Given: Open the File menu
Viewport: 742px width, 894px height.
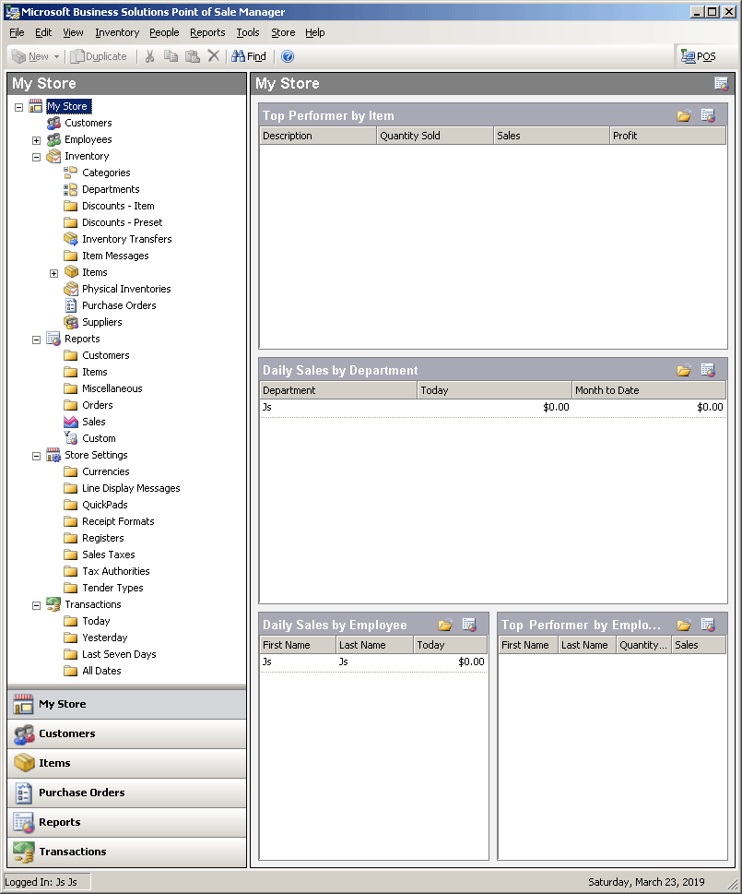Looking at the screenshot, I should [17, 32].
